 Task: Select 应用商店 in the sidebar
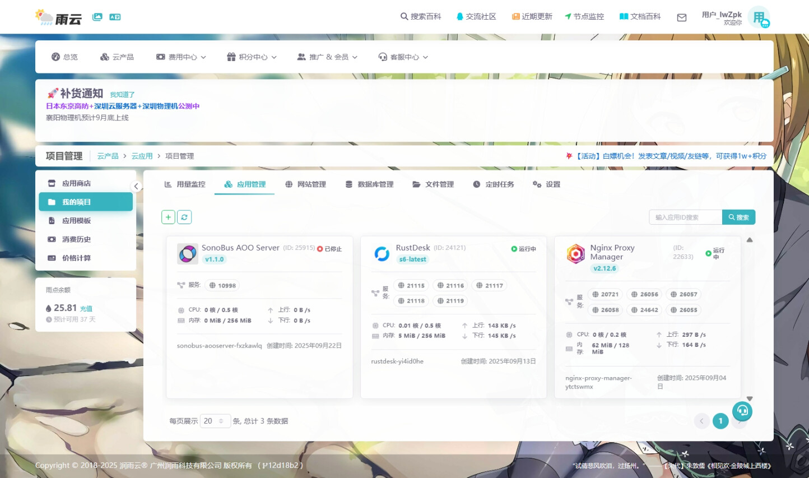(x=76, y=183)
